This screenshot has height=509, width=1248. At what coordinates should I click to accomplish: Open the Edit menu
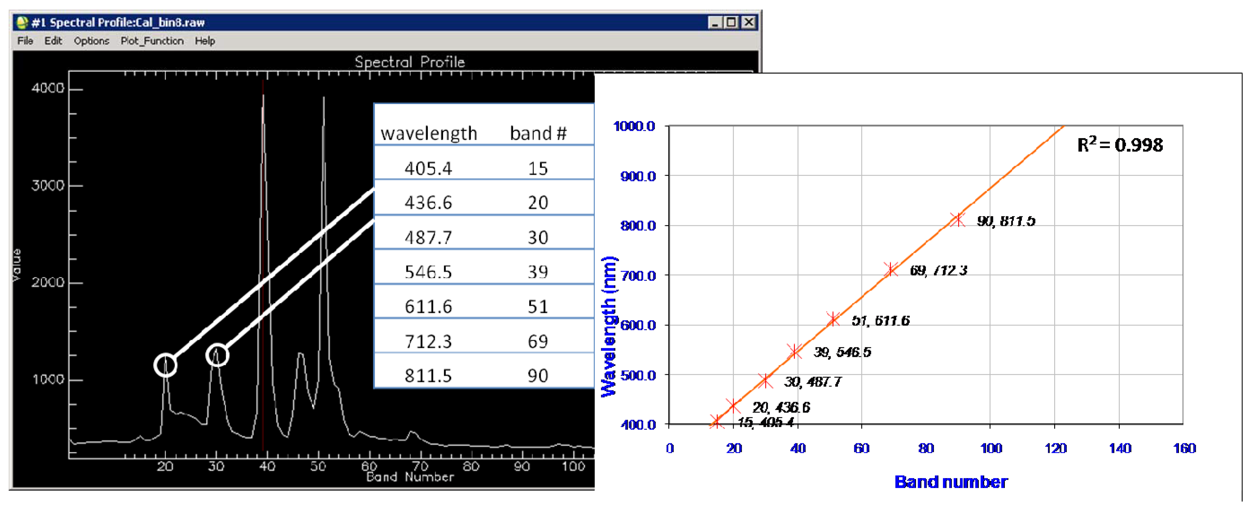(x=53, y=41)
